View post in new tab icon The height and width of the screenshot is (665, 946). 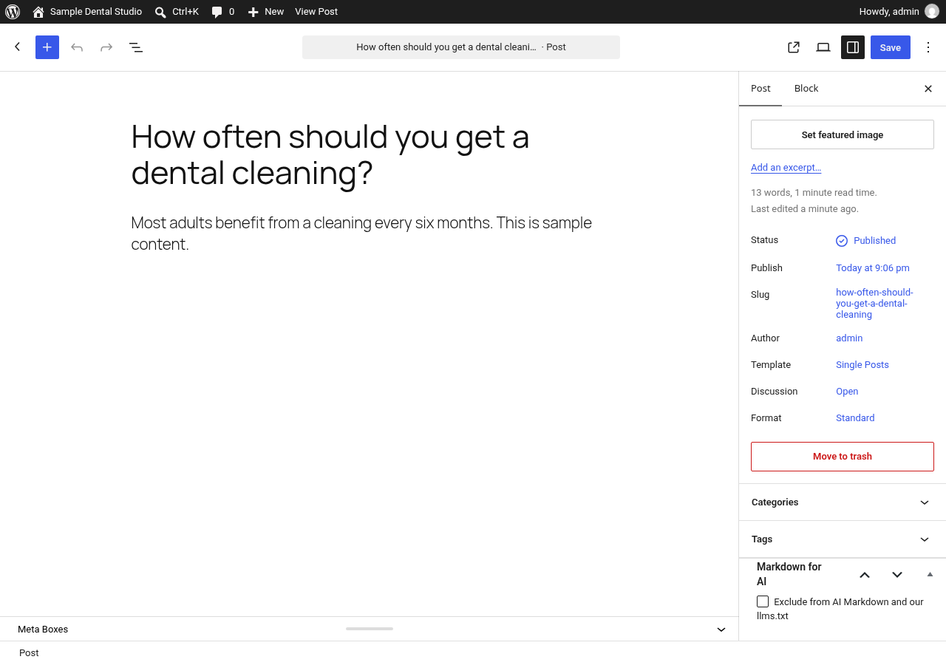(x=794, y=47)
